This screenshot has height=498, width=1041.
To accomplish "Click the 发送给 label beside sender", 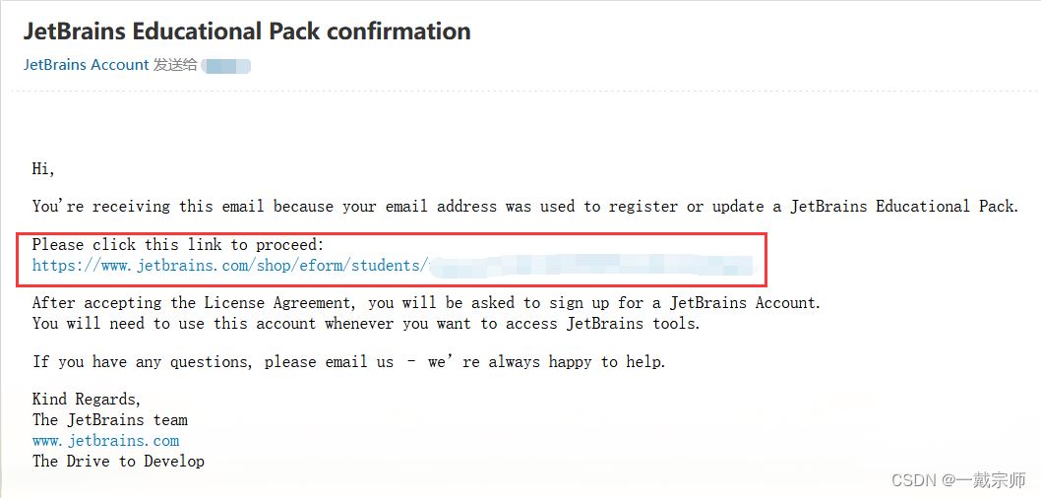I will (175, 65).
